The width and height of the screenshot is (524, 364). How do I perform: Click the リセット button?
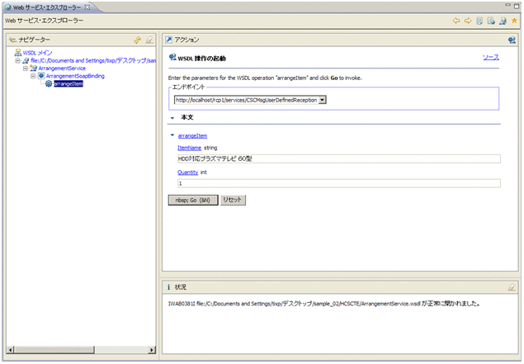233,200
